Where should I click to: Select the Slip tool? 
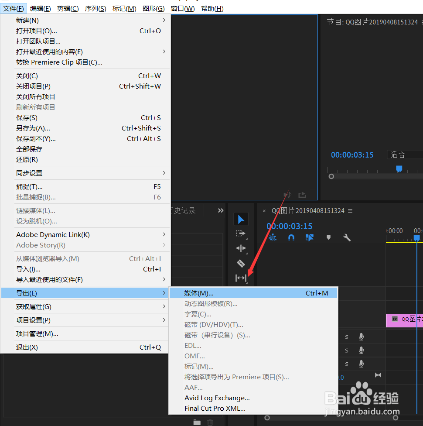tap(241, 278)
